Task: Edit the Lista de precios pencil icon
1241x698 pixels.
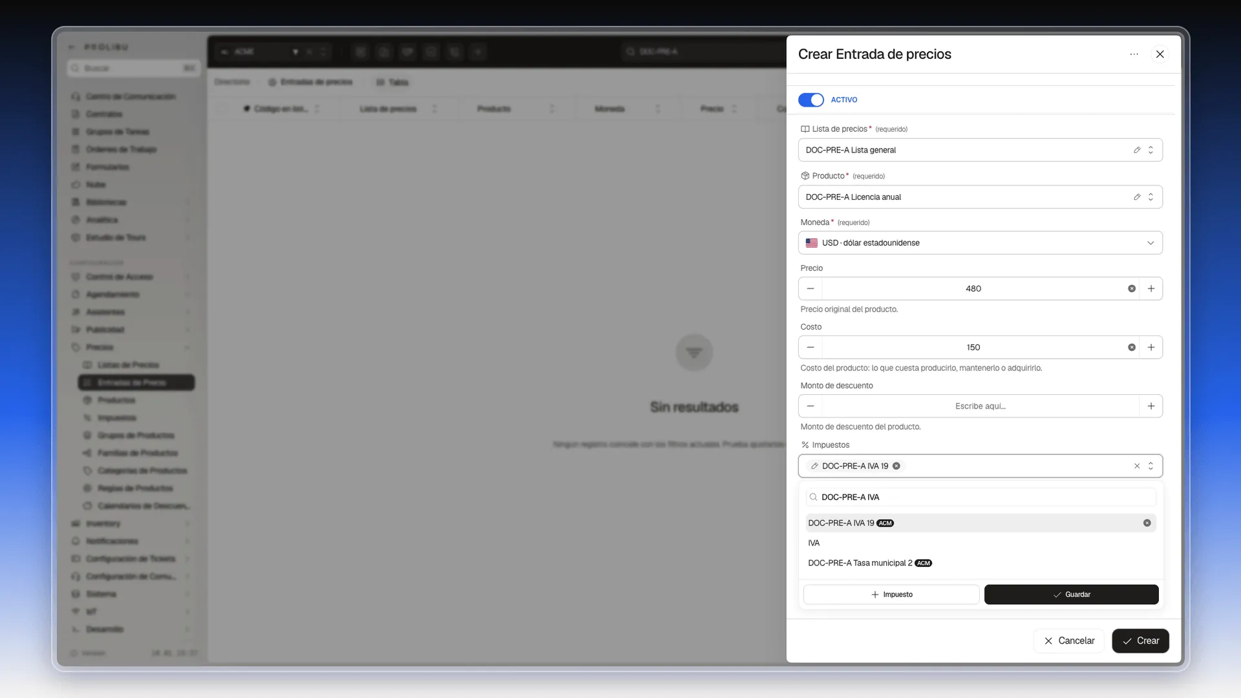Action: pyautogui.click(x=1137, y=150)
